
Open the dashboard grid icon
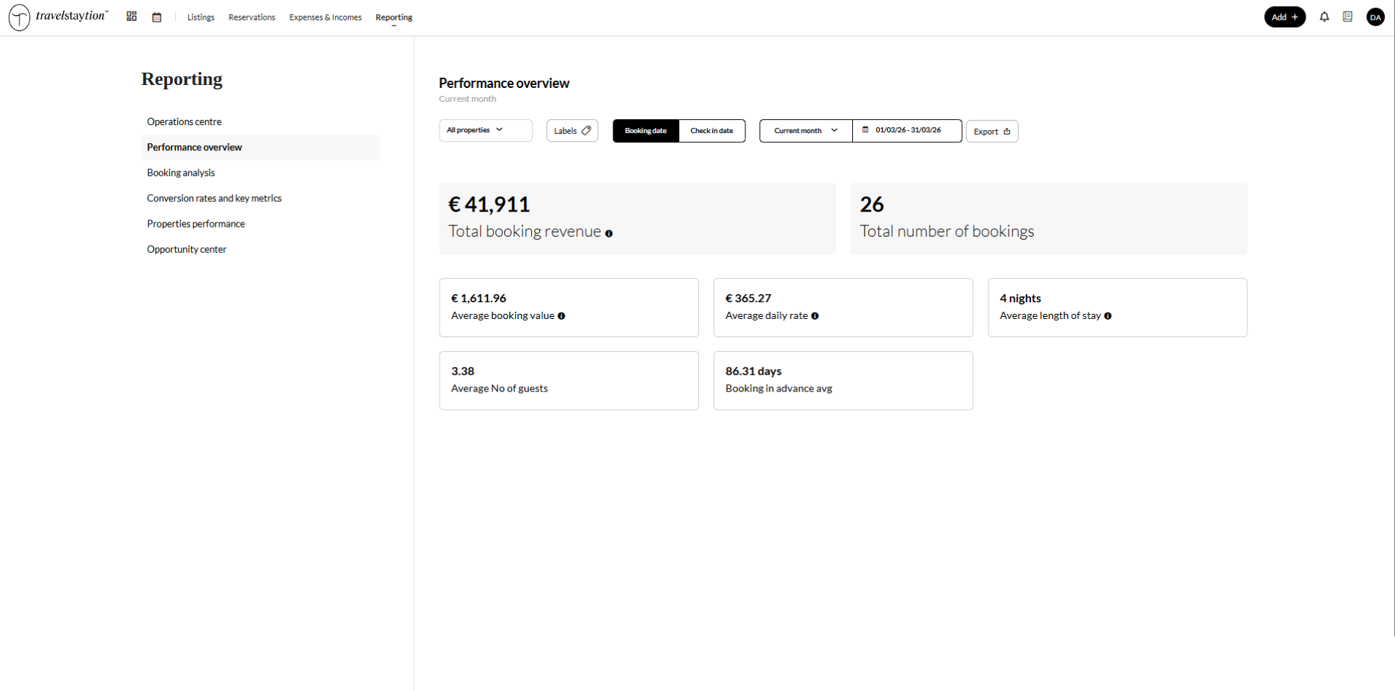tap(132, 17)
